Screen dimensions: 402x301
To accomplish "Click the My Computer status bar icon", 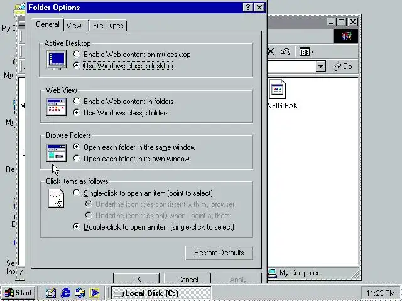I will [x=272, y=273].
